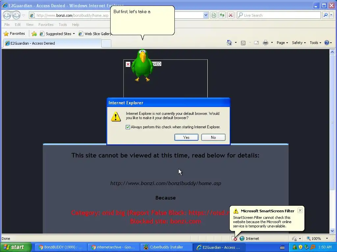Viewport: 337px width, 252px height.
Task: Expand the Print options dropdown arrow
Action: point(272,43)
